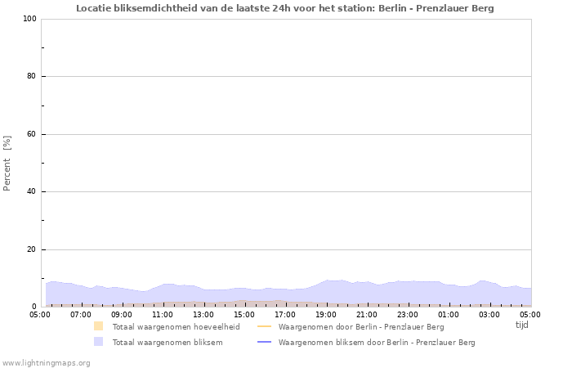Viewport: 572px width, 368px height.
Task: Click the 'Percent [%]' y-axis label
Action: coord(7,164)
